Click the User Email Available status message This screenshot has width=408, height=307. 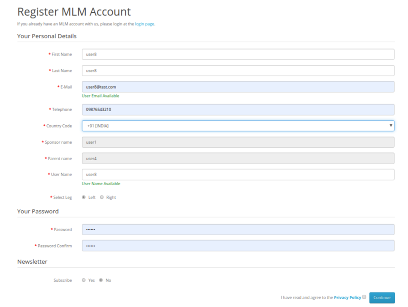(x=100, y=96)
